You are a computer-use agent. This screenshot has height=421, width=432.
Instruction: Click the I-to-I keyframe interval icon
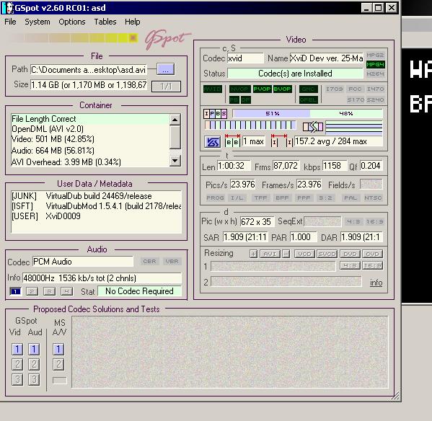282,140
